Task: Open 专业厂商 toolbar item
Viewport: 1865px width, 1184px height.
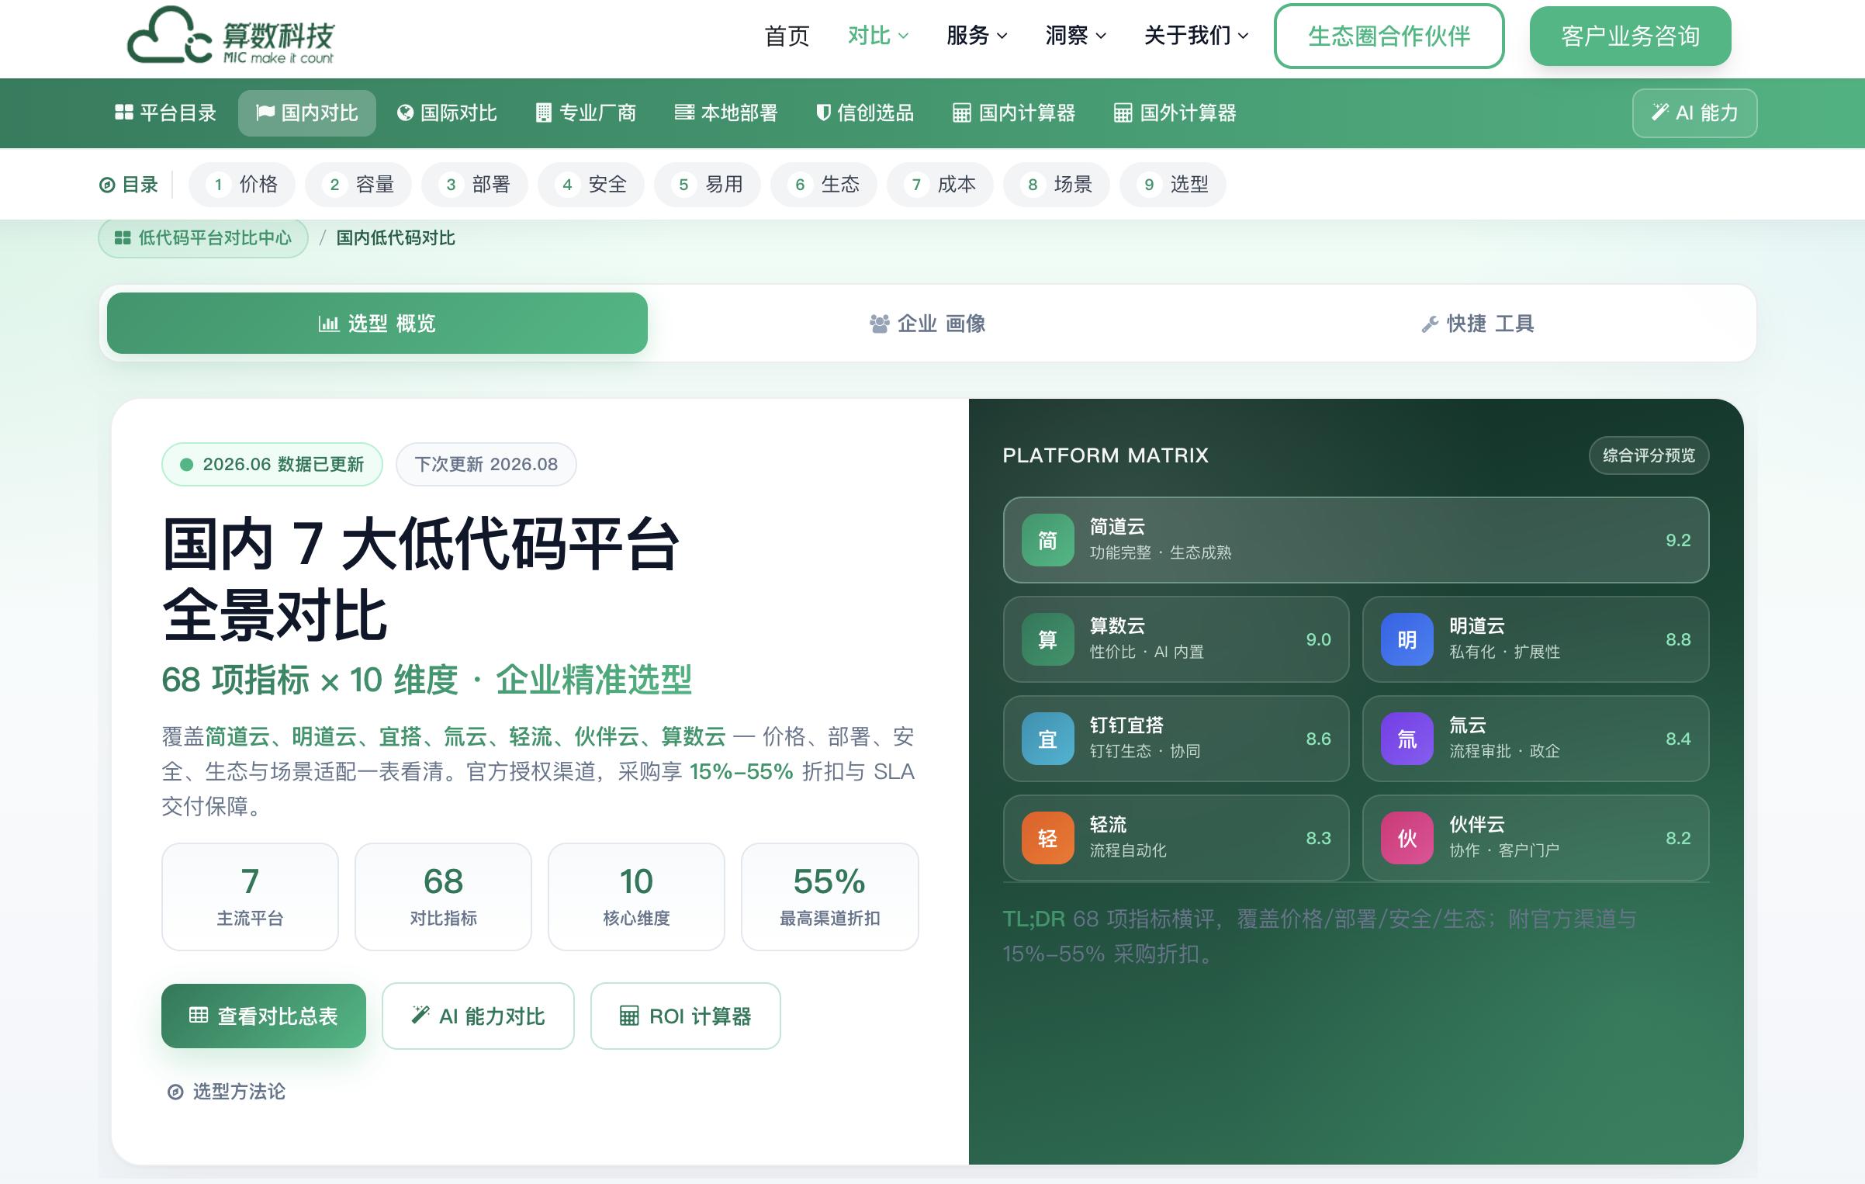Action: (586, 113)
